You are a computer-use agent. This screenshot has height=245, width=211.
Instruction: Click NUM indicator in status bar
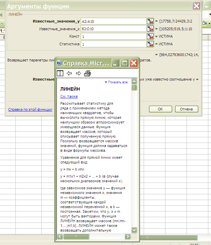point(194,244)
